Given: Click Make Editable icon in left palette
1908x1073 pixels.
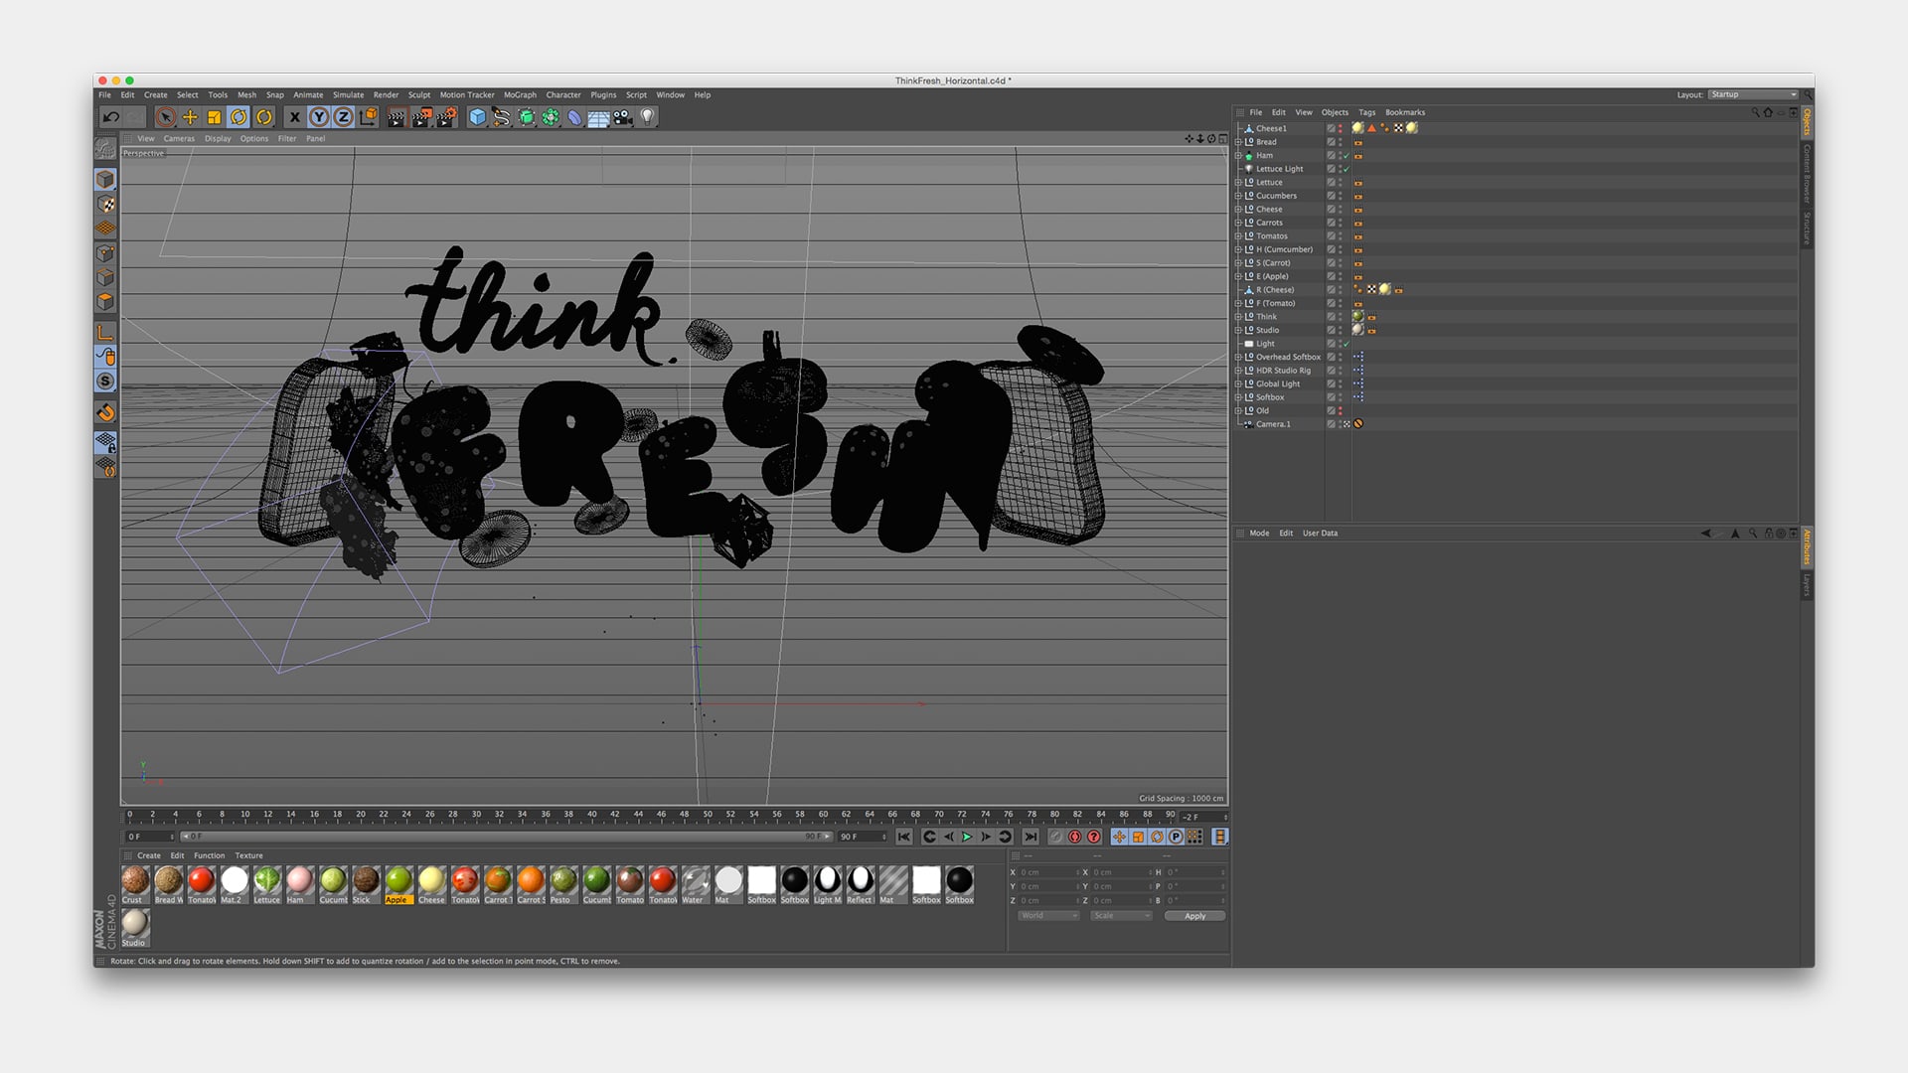Looking at the screenshot, I should 105,149.
